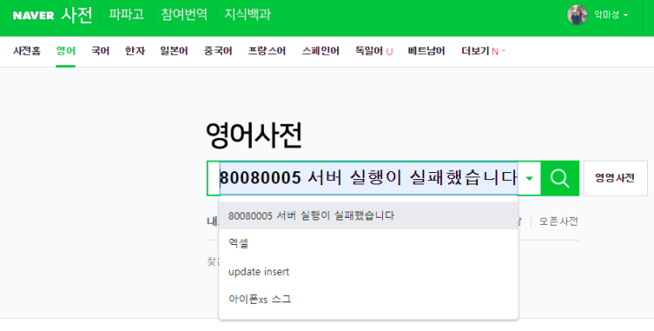
Task: Click the search input field
Action: click(369, 178)
